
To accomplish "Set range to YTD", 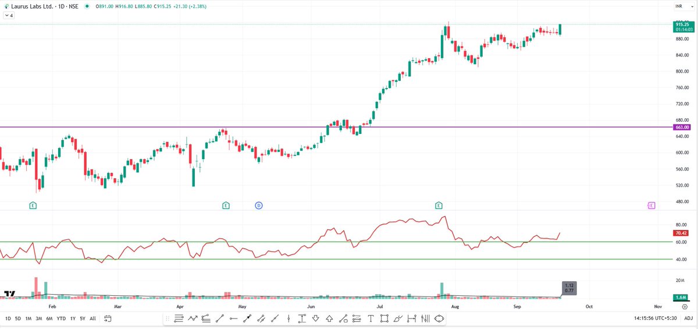I will 61,319.
